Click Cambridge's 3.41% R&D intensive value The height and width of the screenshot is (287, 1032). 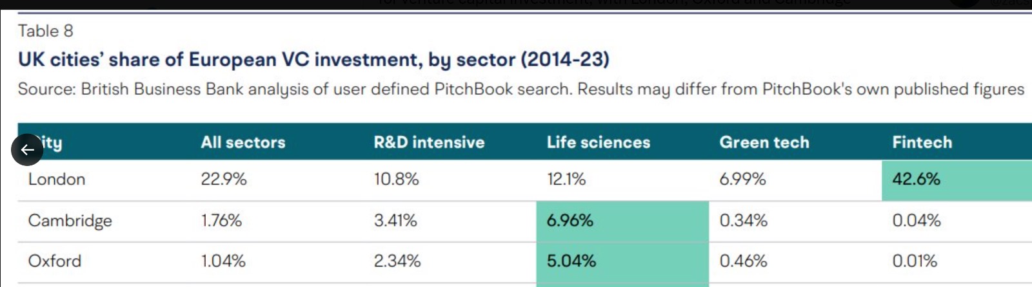click(x=395, y=221)
